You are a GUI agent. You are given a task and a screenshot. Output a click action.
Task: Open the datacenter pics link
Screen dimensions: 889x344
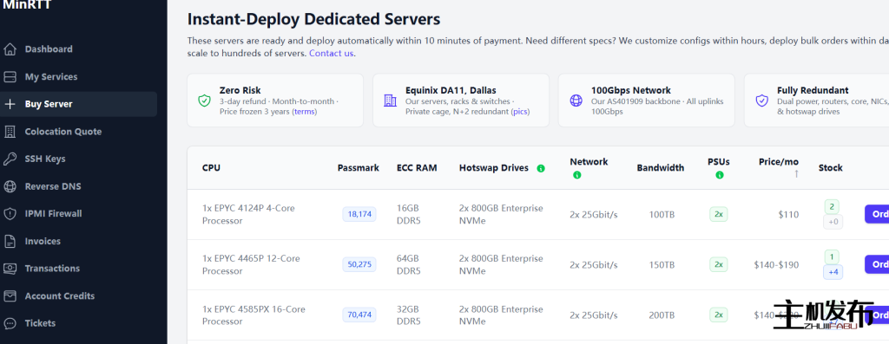click(x=520, y=112)
